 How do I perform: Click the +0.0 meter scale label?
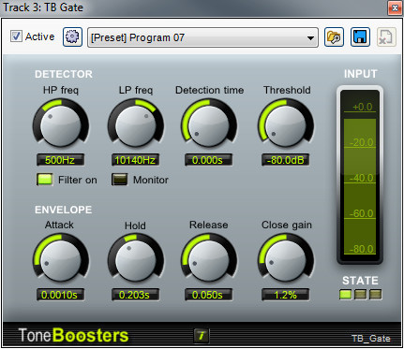pyautogui.click(x=363, y=107)
